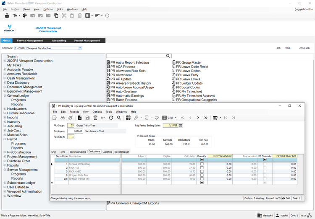Open PR Leave Entry program
Viewport: 315px width, 219px height.
pyautogui.click(x=186, y=75)
